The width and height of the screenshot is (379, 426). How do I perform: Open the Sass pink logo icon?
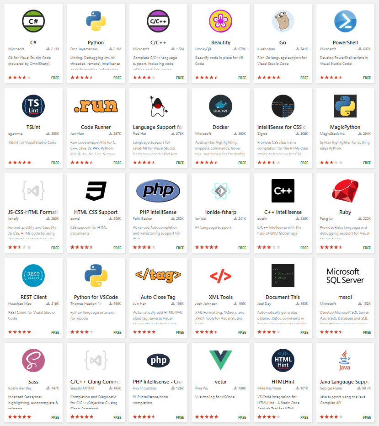[x=33, y=360]
